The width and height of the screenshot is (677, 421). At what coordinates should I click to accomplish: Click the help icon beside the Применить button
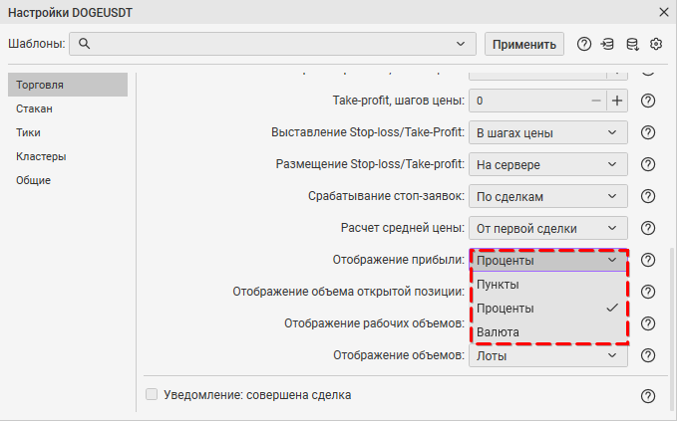coord(584,44)
